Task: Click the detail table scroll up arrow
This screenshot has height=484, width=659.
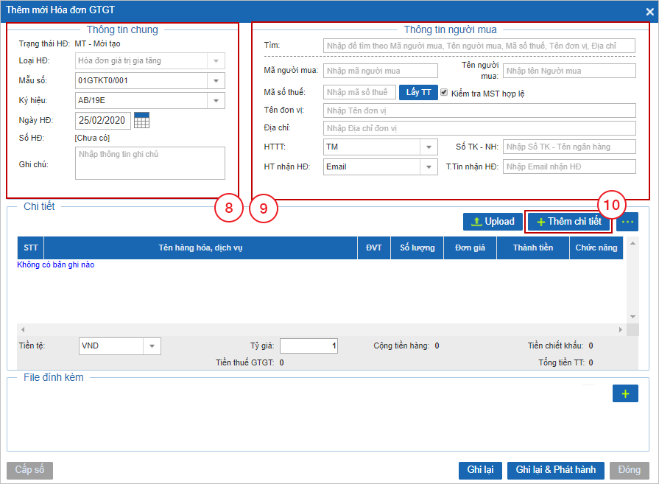Action: click(x=632, y=243)
